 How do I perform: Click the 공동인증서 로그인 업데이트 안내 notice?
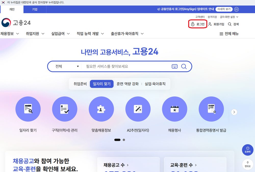pyautogui.click(x=187, y=9)
